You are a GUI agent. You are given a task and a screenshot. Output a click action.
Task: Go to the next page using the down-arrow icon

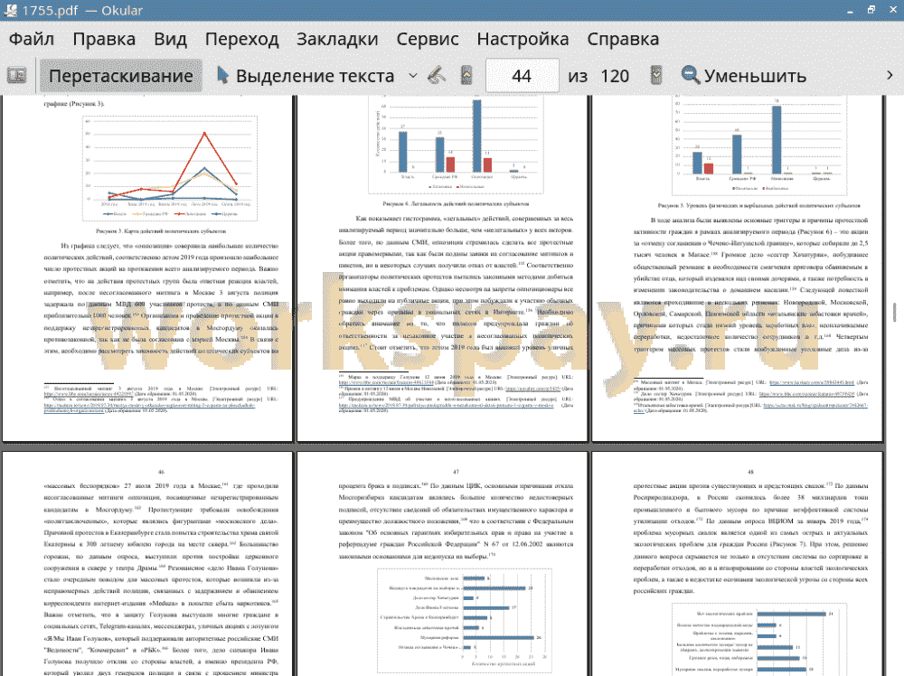[655, 75]
